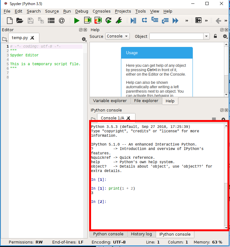Expand chevron after maximize pane icon
The width and height of the screenshot is (230, 247).
coord(206,21)
